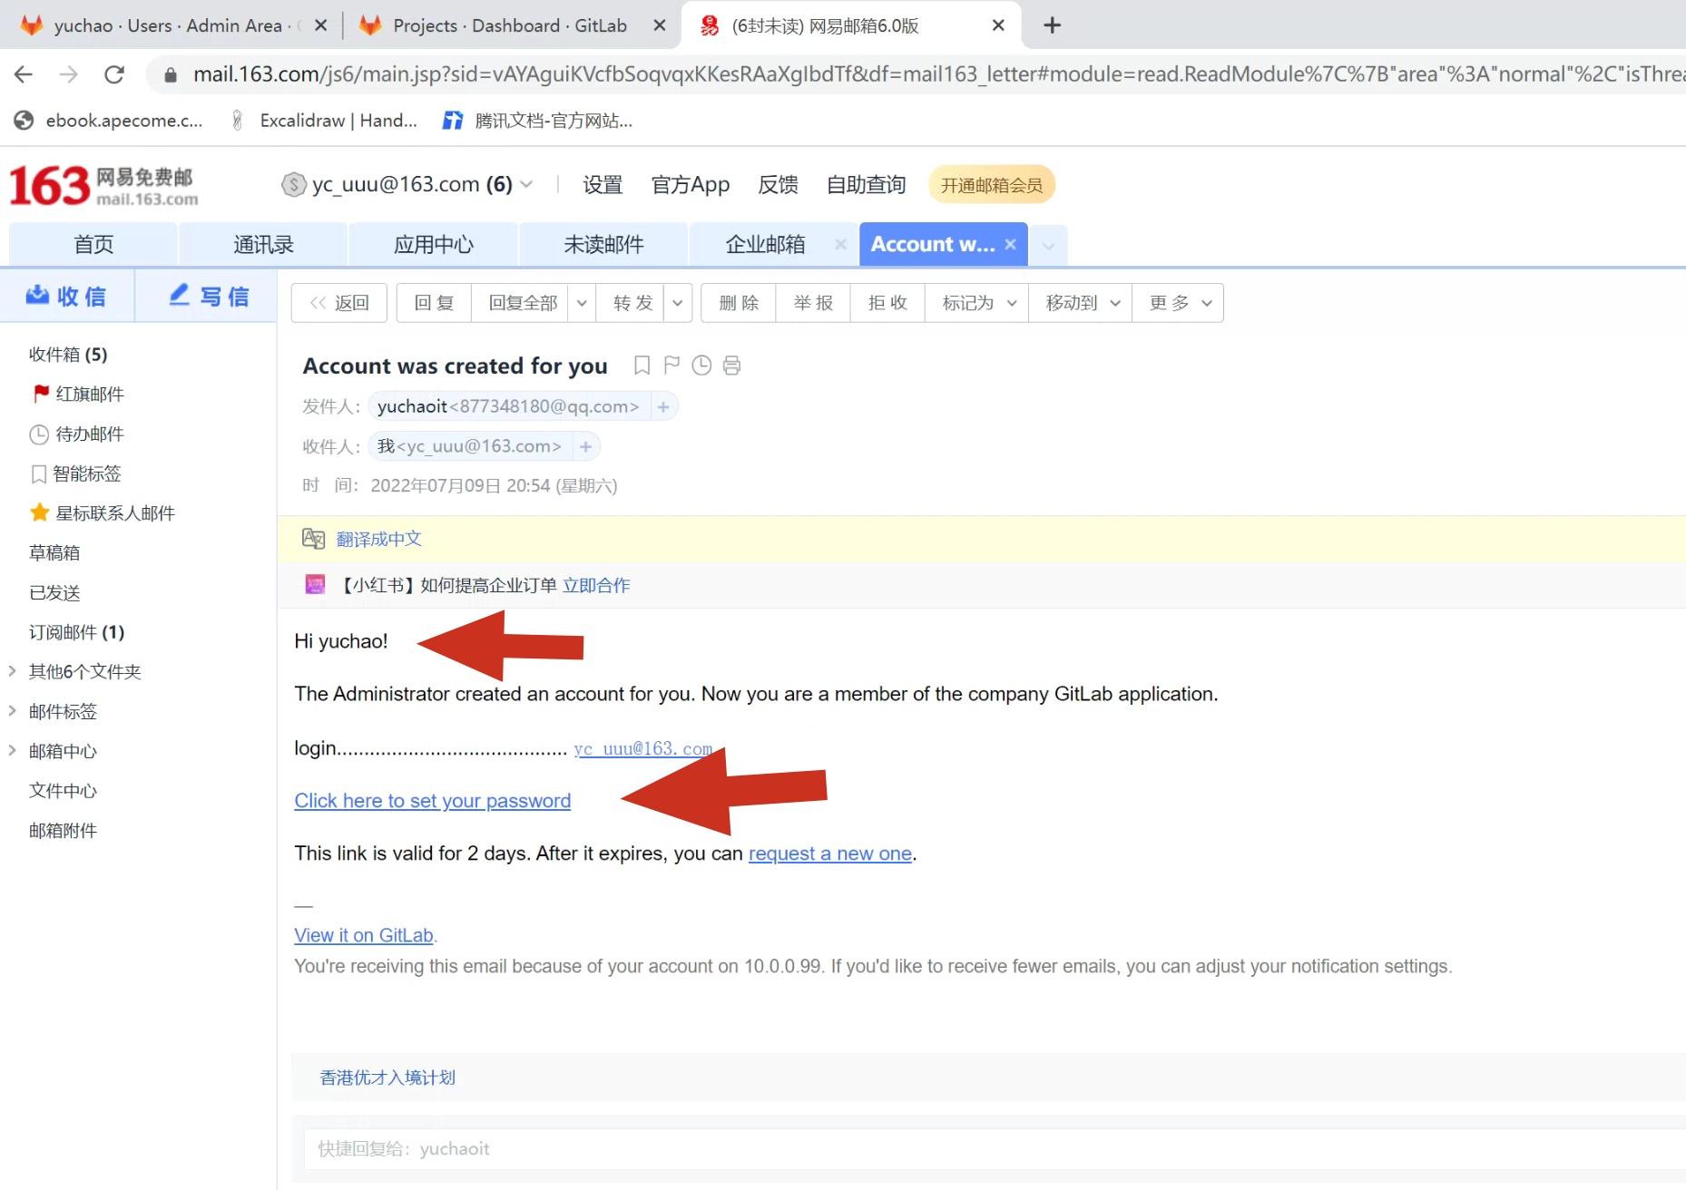The image size is (1686, 1190).
Task: Reload the page with browser refresh icon
Action: pyautogui.click(x=114, y=74)
